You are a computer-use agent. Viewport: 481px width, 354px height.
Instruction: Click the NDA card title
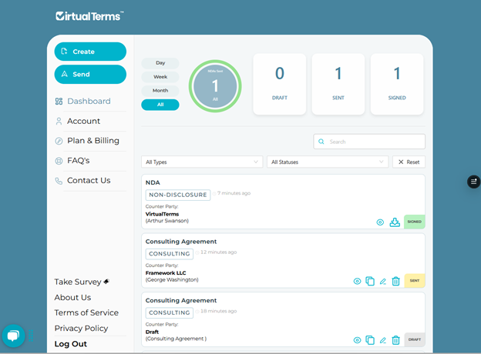pyautogui.click(x=153, y=182)
